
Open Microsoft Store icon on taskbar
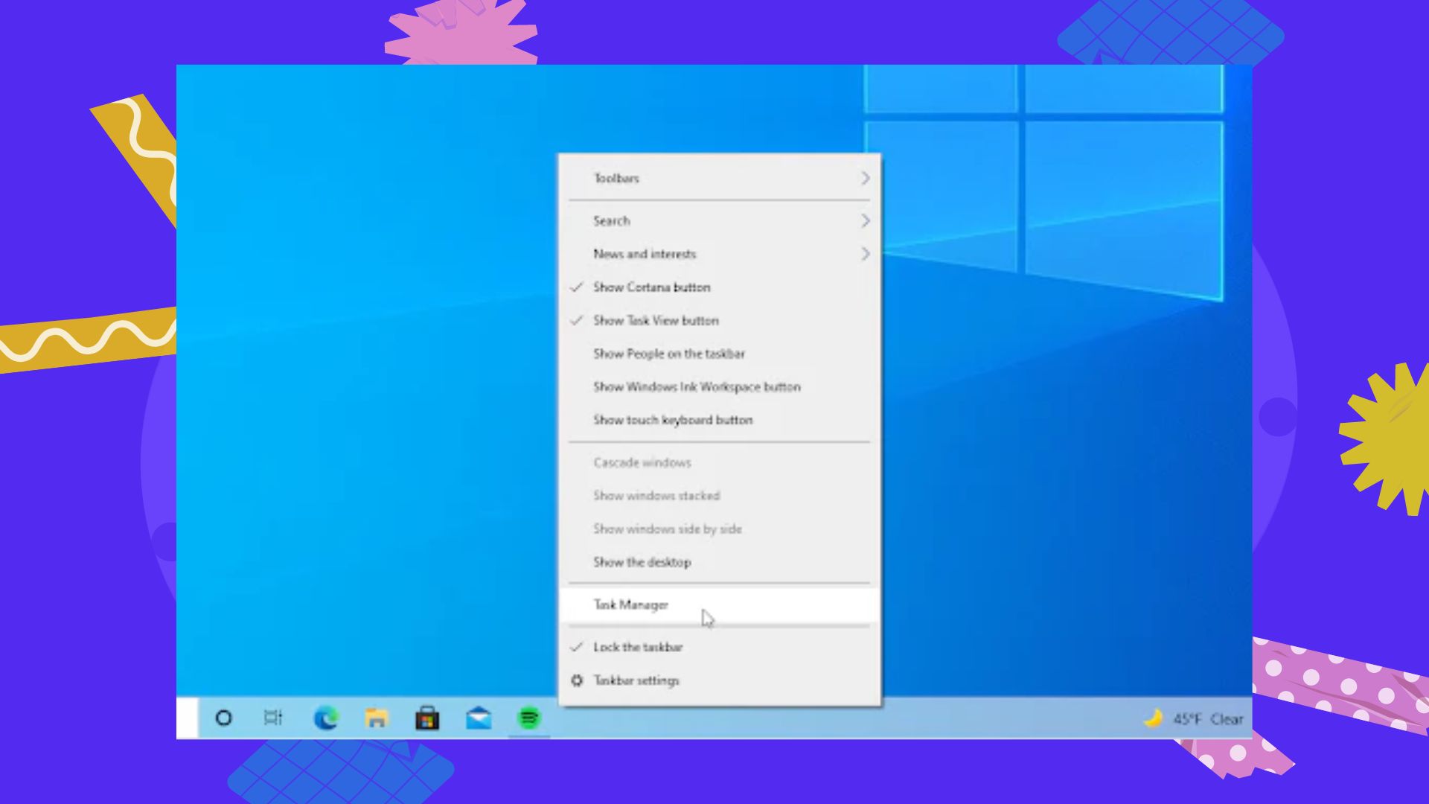point(427,718)
